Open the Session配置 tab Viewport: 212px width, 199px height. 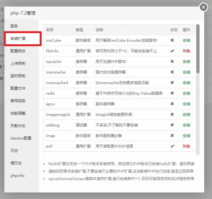[x=21, y=138]
